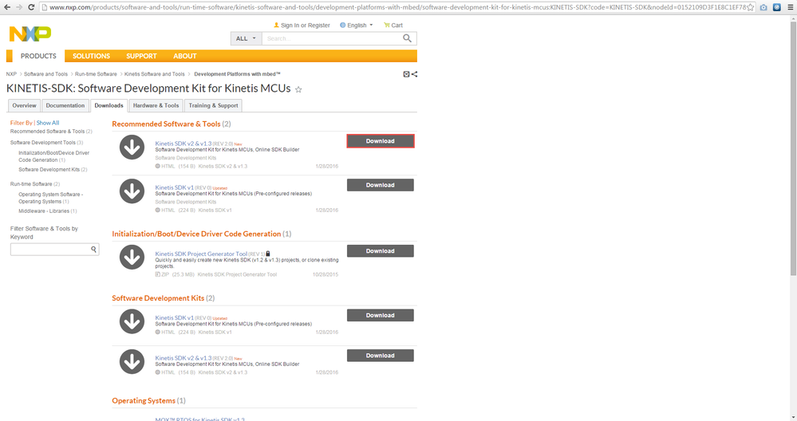797x421 pixels.
Task: Click Download button for Kinetis SDK v2 & v1.3 (highlighted)
Action: (x=381, y=141)
